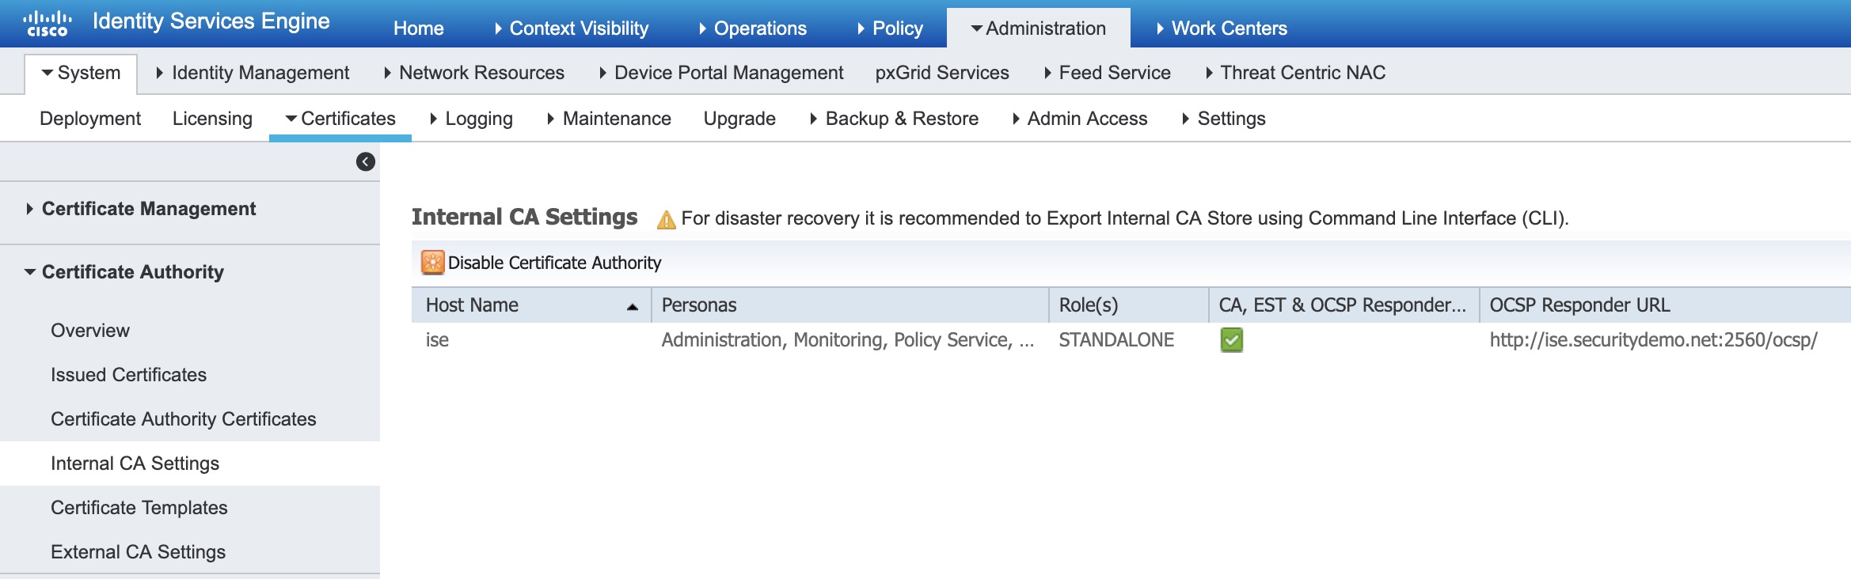Open Certificate Templates
The height and width of the screenshot is (579, 1851).
(139, 508)
